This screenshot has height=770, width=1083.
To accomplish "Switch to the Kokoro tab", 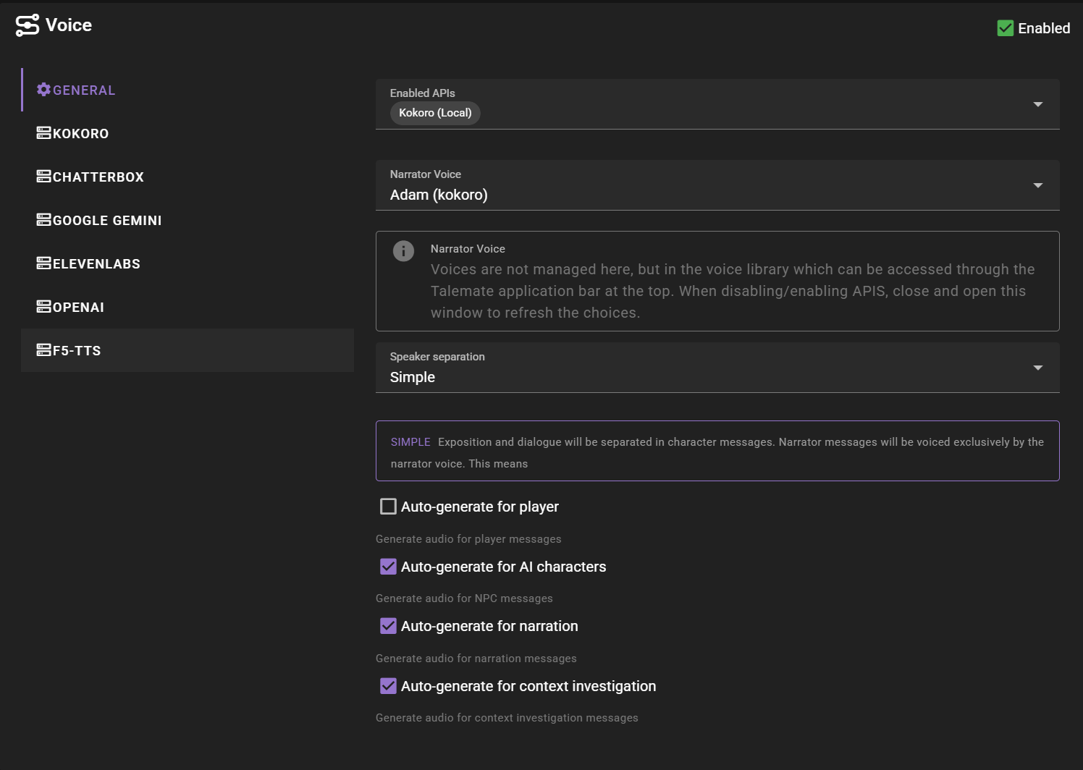I will (x=187, y=133).
